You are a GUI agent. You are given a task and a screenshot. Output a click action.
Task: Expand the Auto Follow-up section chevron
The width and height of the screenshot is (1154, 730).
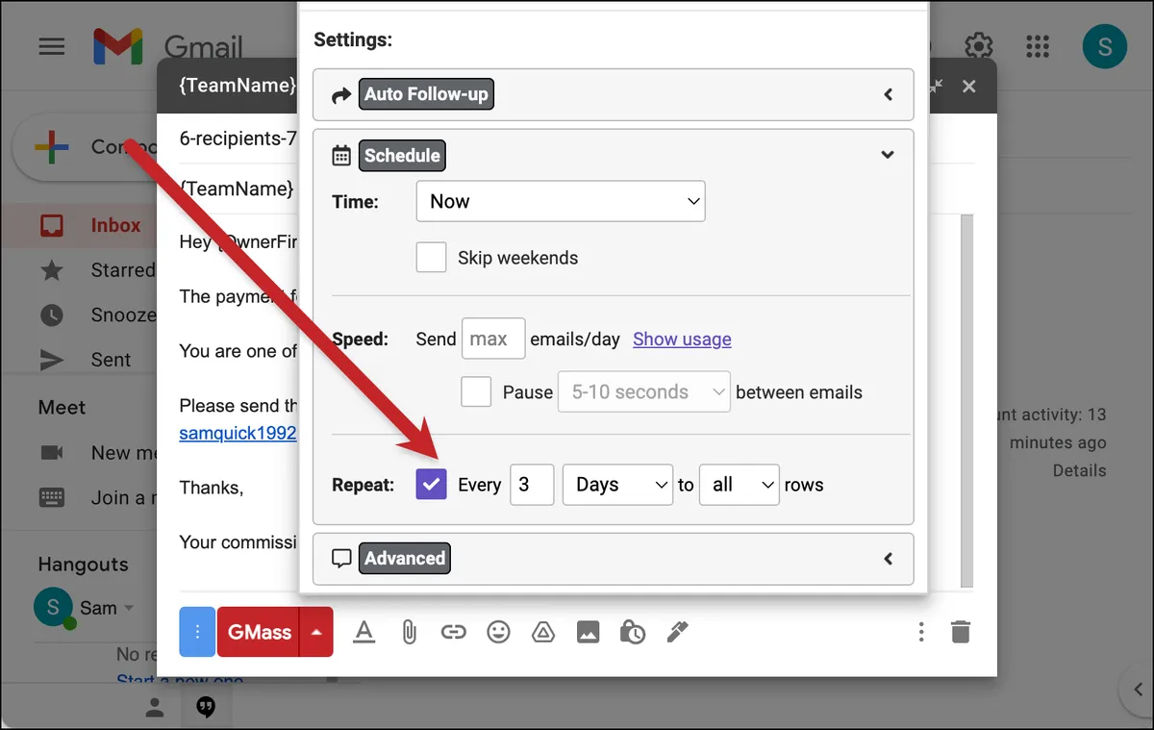889,94
